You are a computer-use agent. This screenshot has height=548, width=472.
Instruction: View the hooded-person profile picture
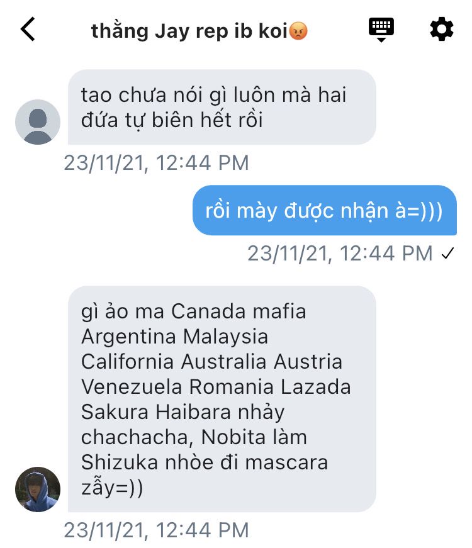click(38, 489)
